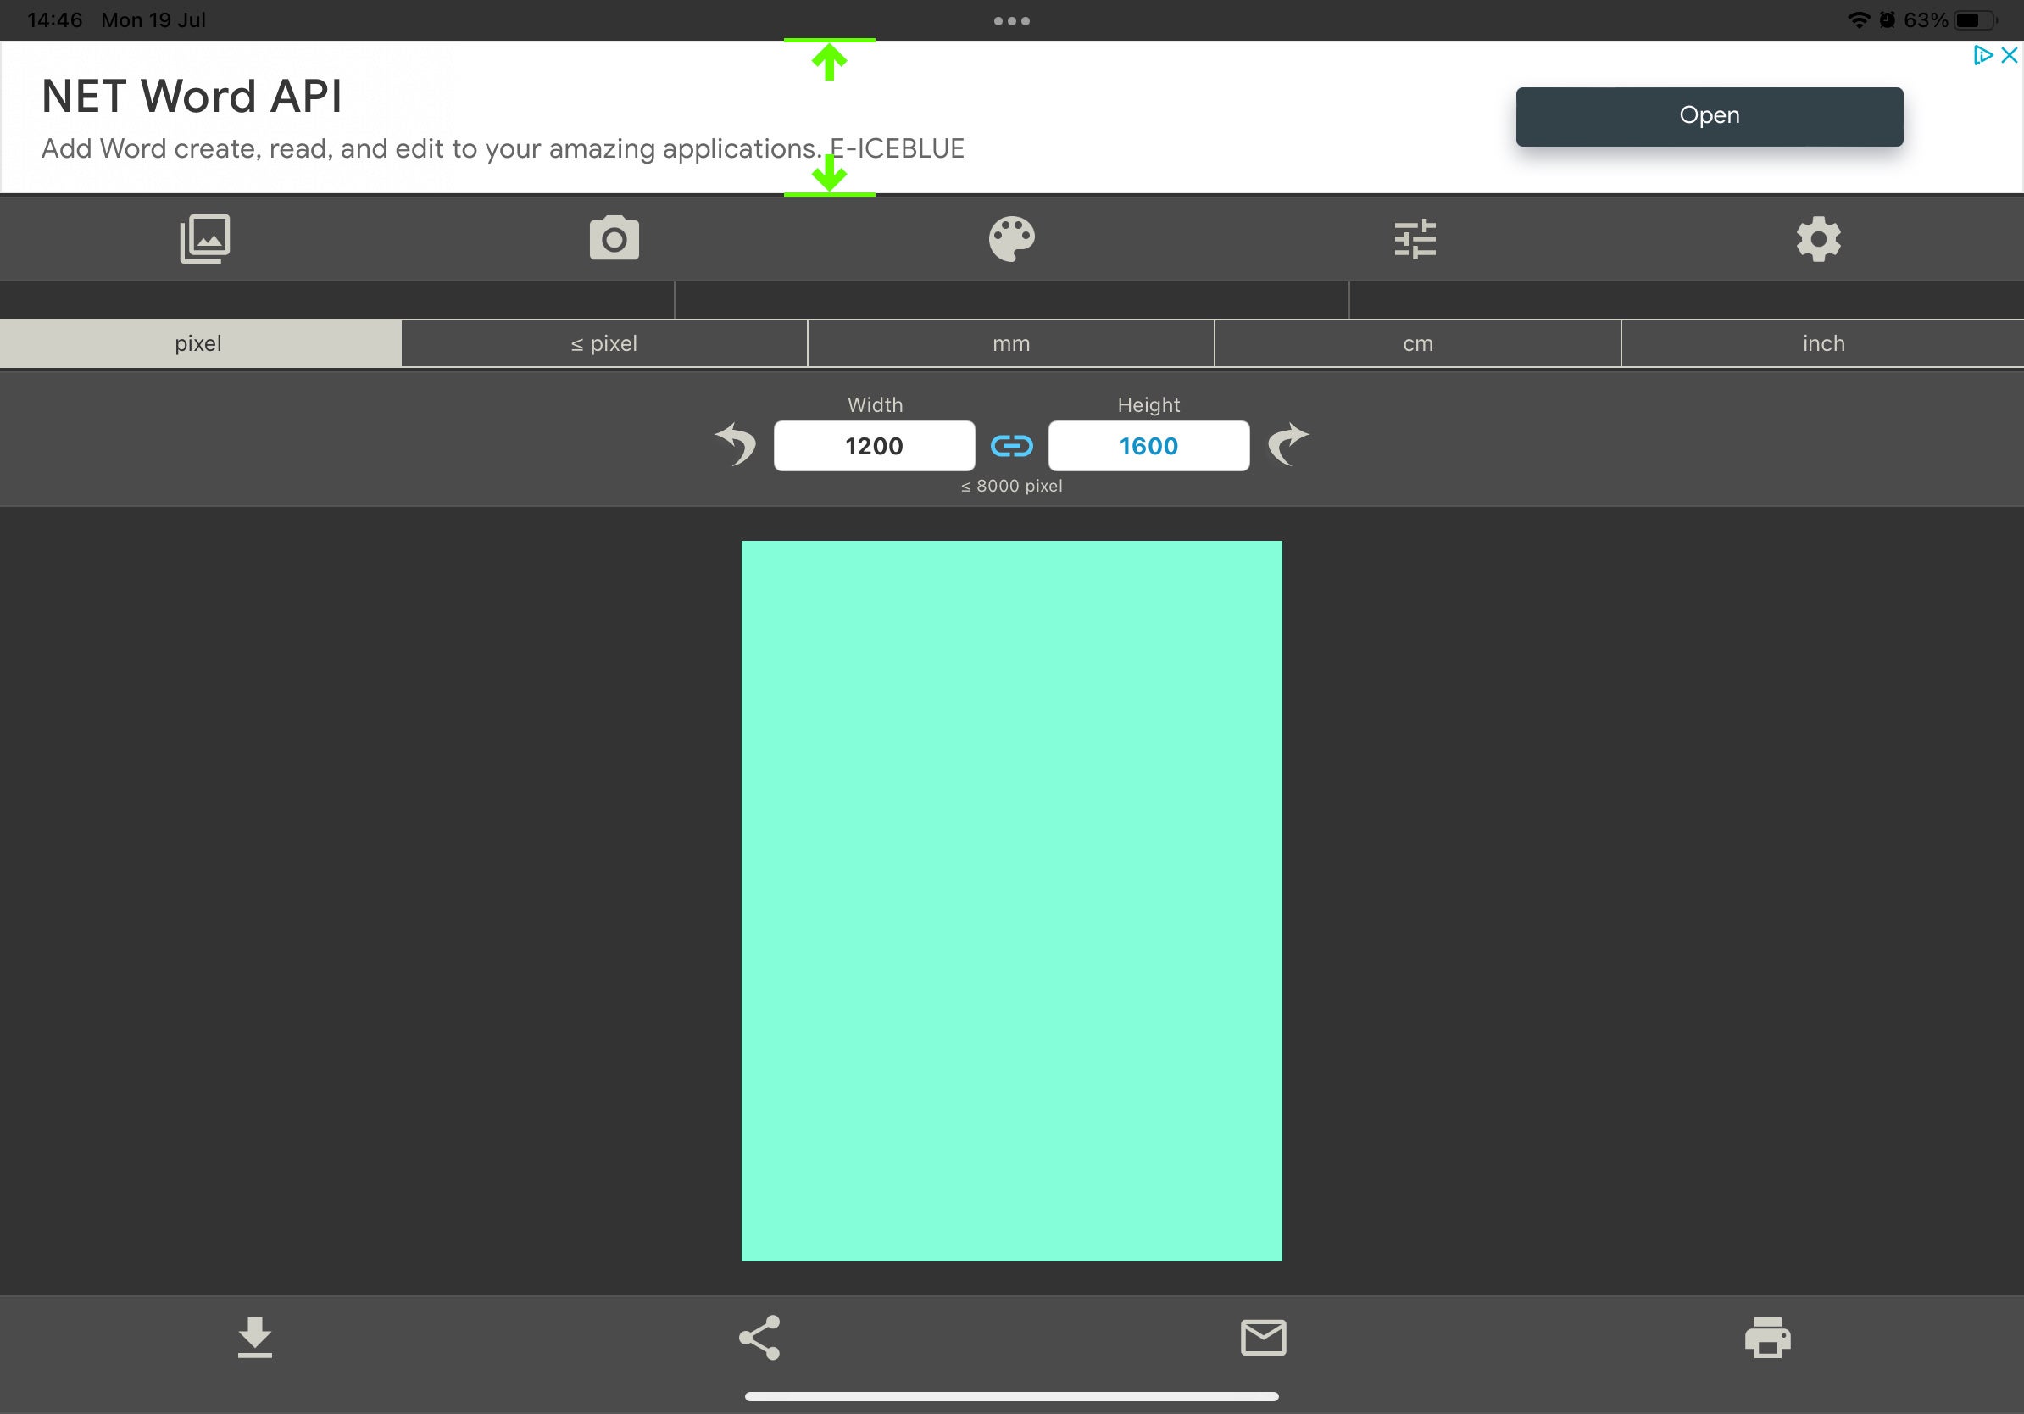Edit the Width field showing 1200
Viewport: 2024px width, 1414px height.
[875, 446]
